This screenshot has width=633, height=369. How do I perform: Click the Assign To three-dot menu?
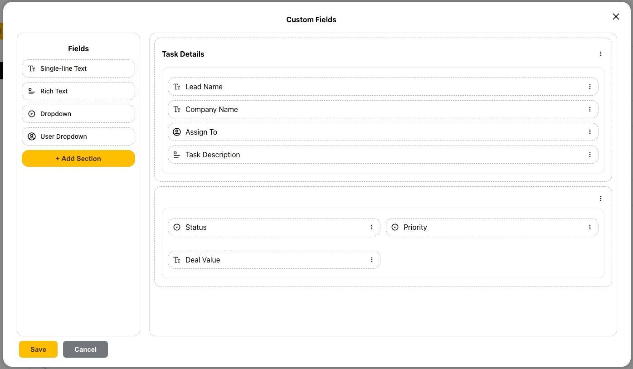pyautogui.click(x=590, y=132)
